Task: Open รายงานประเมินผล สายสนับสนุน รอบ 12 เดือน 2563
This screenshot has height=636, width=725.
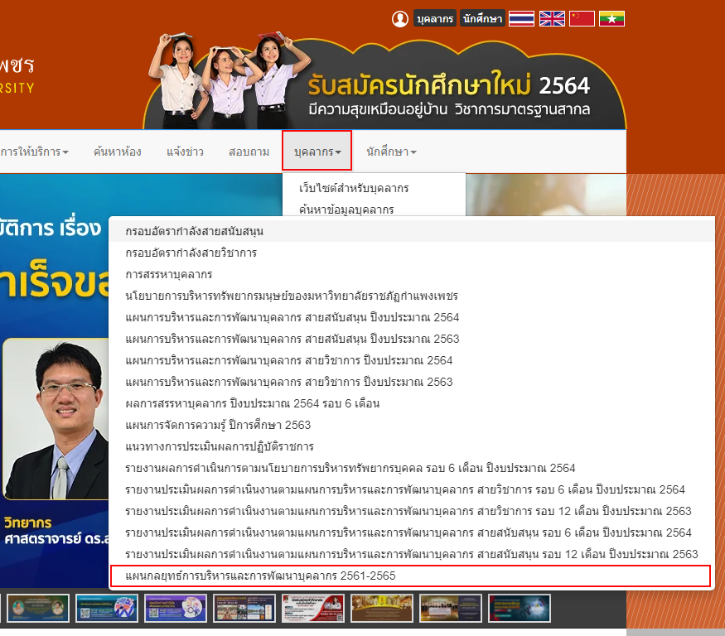Action: point(412,554)
